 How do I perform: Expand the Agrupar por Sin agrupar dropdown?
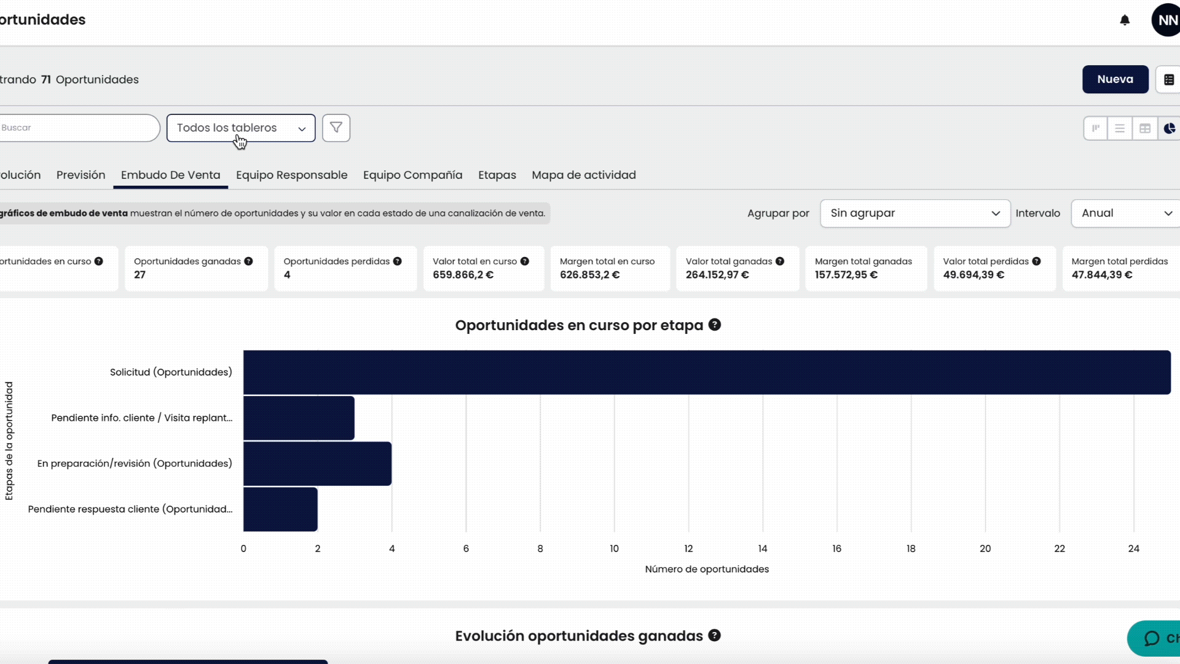(x=915, y=213)
